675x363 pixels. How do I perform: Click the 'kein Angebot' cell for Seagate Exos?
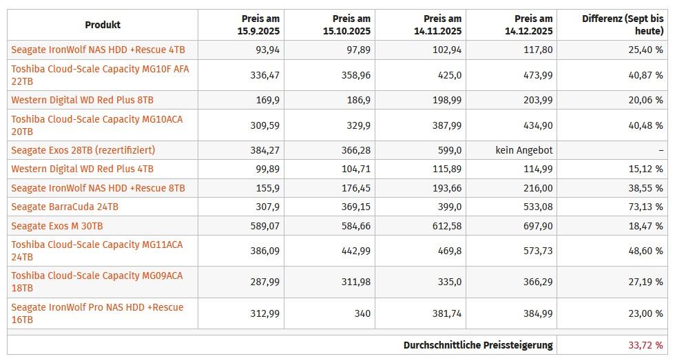(x=524, y=149)
